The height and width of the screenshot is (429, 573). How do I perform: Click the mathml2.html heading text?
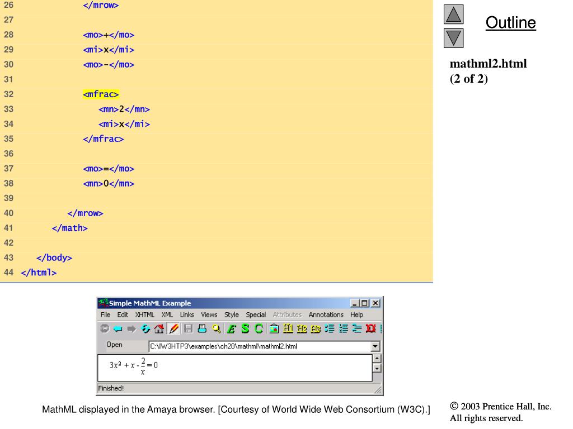click(488, 64)
